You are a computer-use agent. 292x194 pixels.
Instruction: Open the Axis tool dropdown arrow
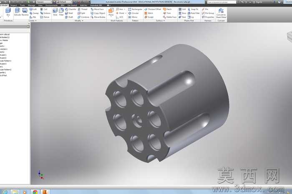coord(125,9)
